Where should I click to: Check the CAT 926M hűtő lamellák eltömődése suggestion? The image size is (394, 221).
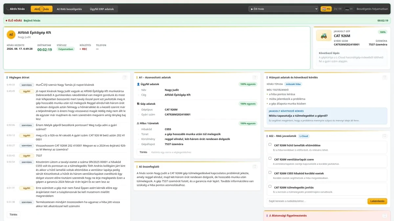(x=270, y=144)
